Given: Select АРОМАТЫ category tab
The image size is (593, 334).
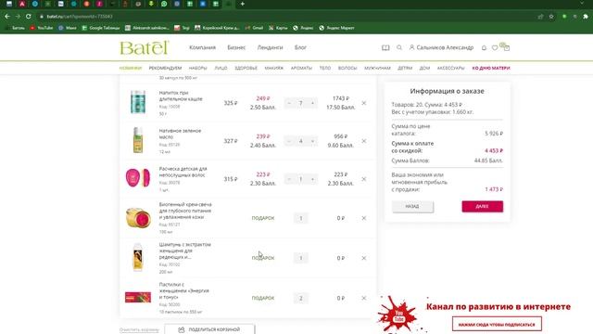Looking at the screenshot, I should coord(301,68).
